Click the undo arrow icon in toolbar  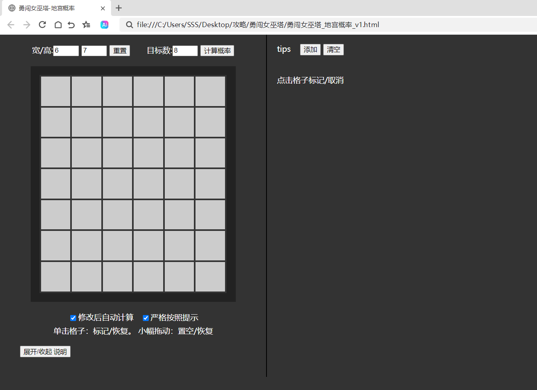pos(71,25)
